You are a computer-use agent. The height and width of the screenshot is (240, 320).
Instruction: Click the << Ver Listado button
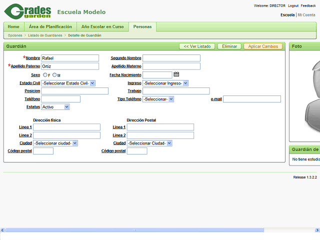(197, 46)
